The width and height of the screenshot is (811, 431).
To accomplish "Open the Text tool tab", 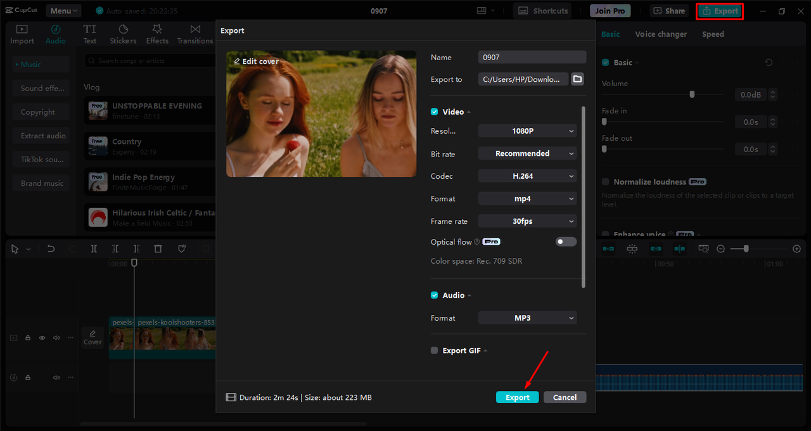I will pyautogui.click(x=90, y=34).
